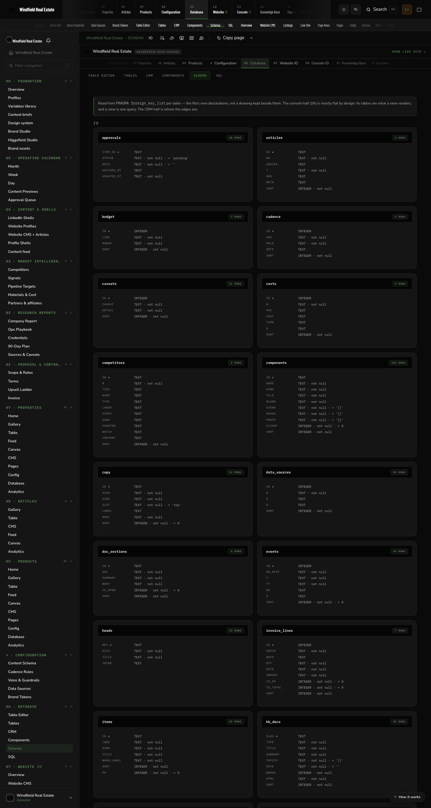The height and width of the screenshot is (808, 431).
Task: Click the chat bubble icon in breadcrumb toolbar
Action: [x=201, y=38]
